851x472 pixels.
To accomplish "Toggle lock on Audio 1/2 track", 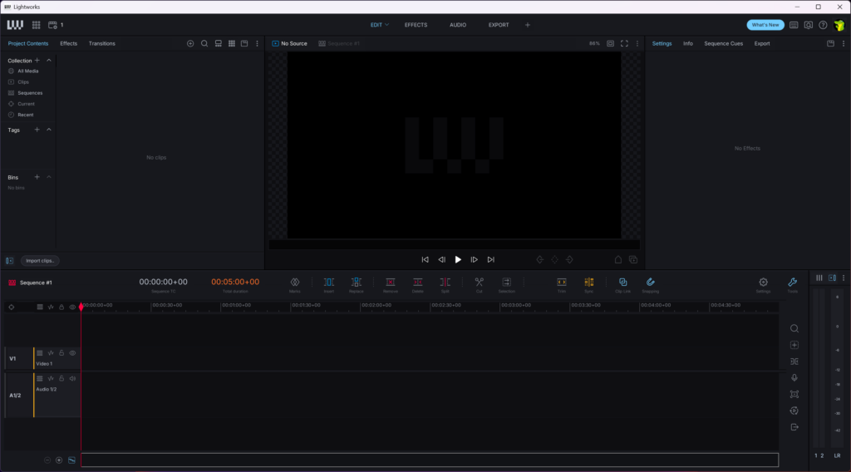I will click(x=61, y=379).
